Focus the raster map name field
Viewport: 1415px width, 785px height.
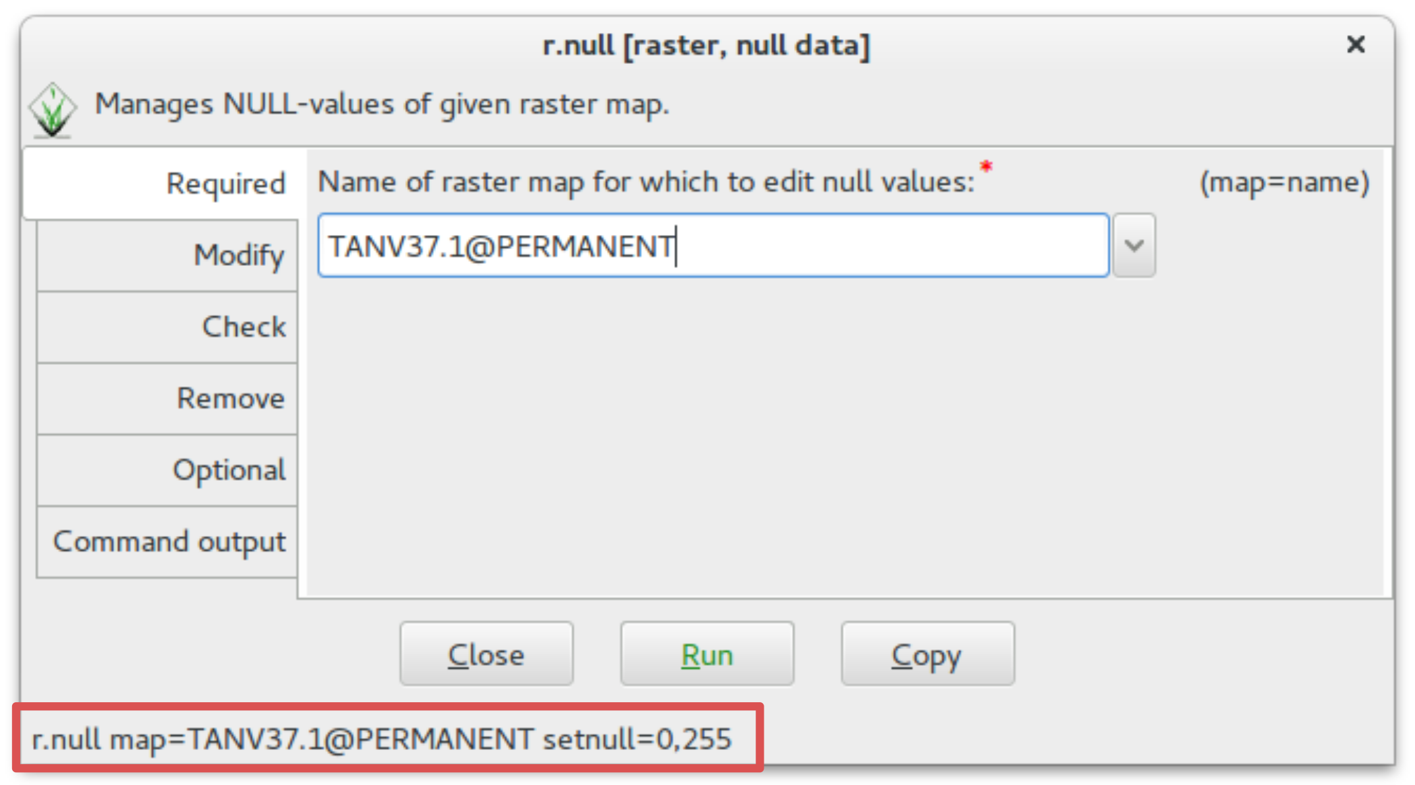[713, 246]
